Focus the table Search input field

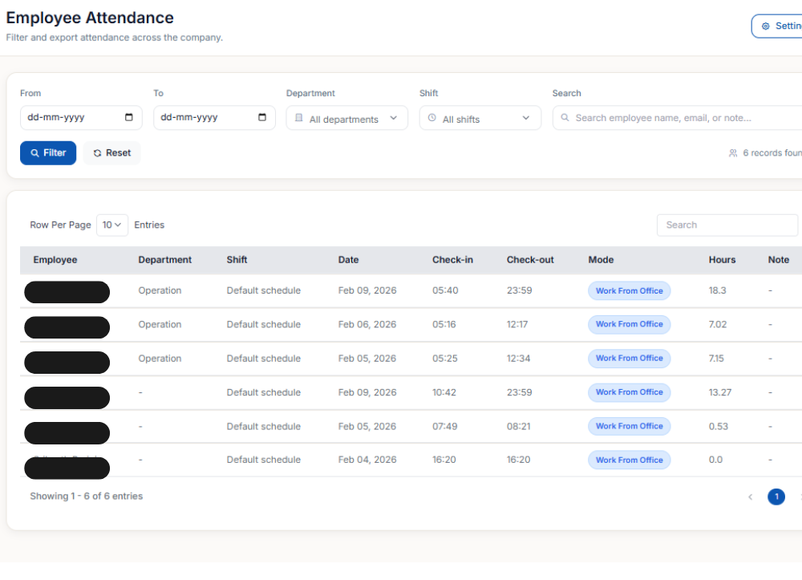click(727, 225)
